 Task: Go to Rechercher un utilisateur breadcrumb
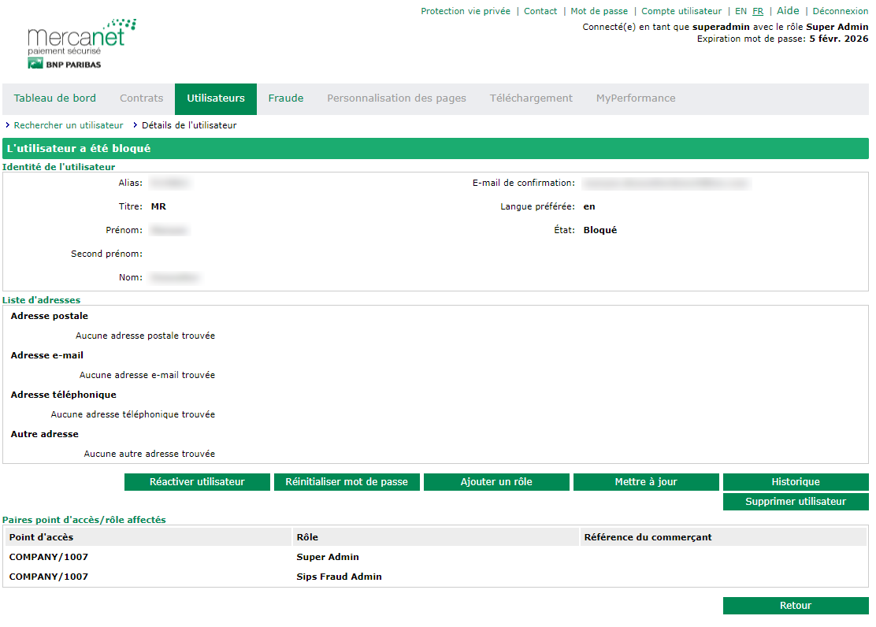coord(69,125)
